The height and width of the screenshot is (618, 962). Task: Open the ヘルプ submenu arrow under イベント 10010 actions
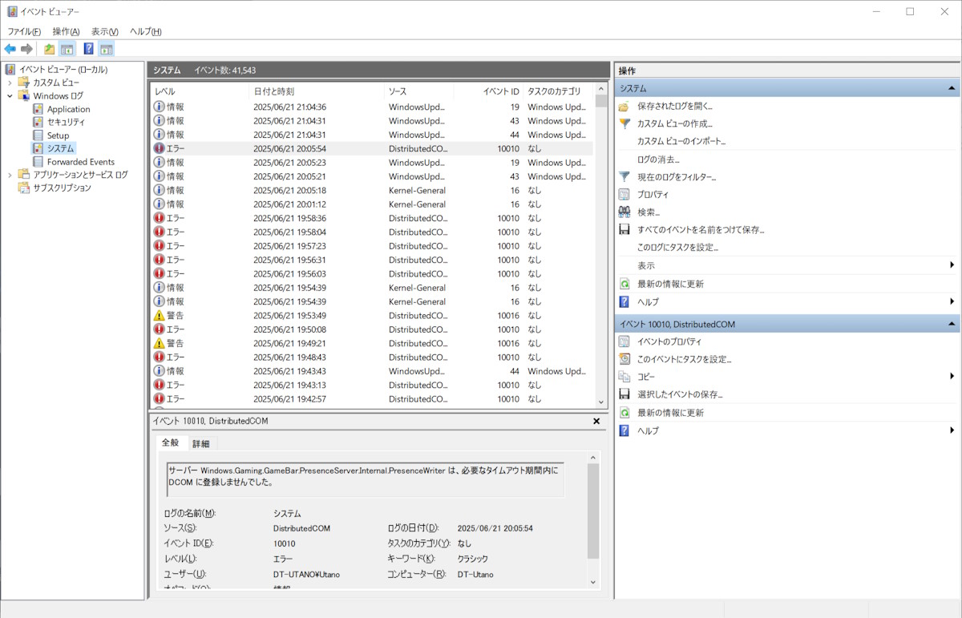coord(952,430)
